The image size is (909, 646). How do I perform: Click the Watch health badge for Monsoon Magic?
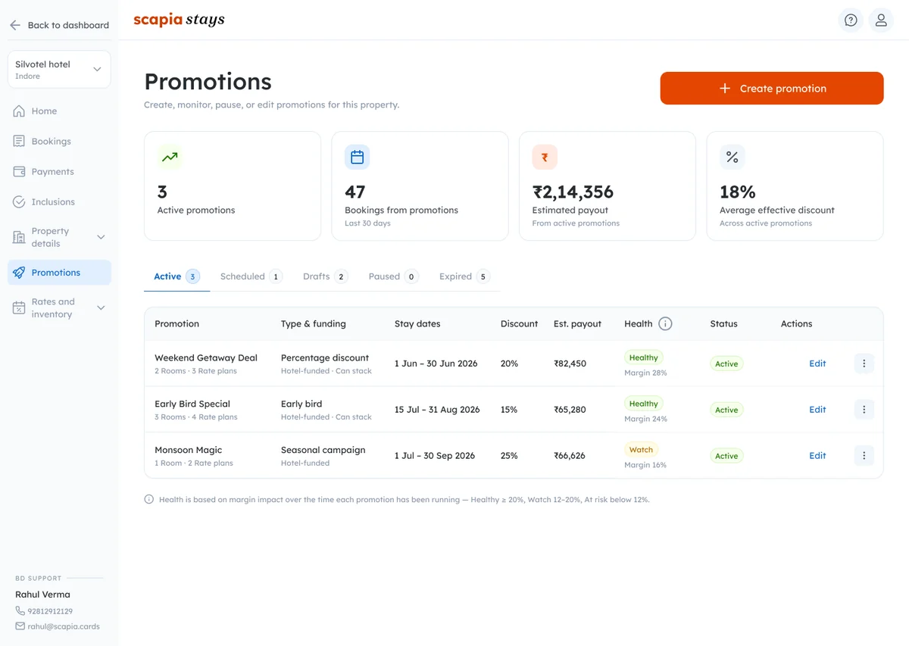coord(641,450)
